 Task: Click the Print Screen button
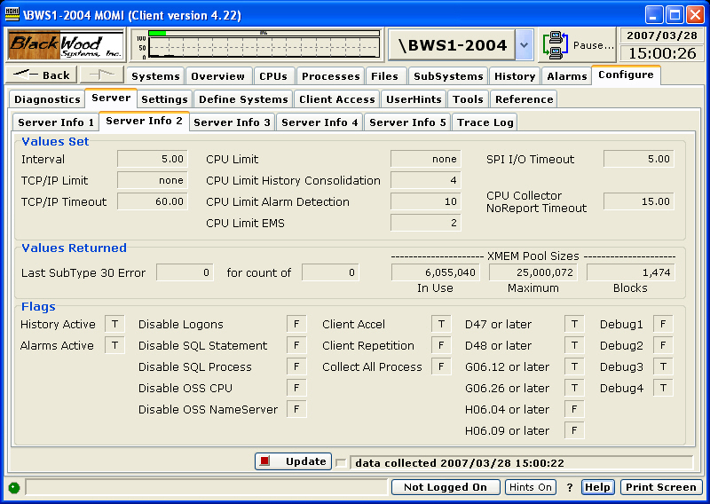661,487
